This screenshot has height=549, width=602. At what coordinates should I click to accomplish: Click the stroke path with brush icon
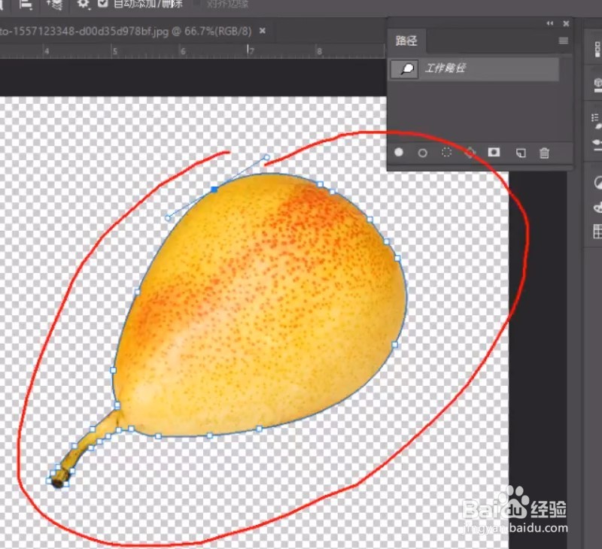coord(422,153)
